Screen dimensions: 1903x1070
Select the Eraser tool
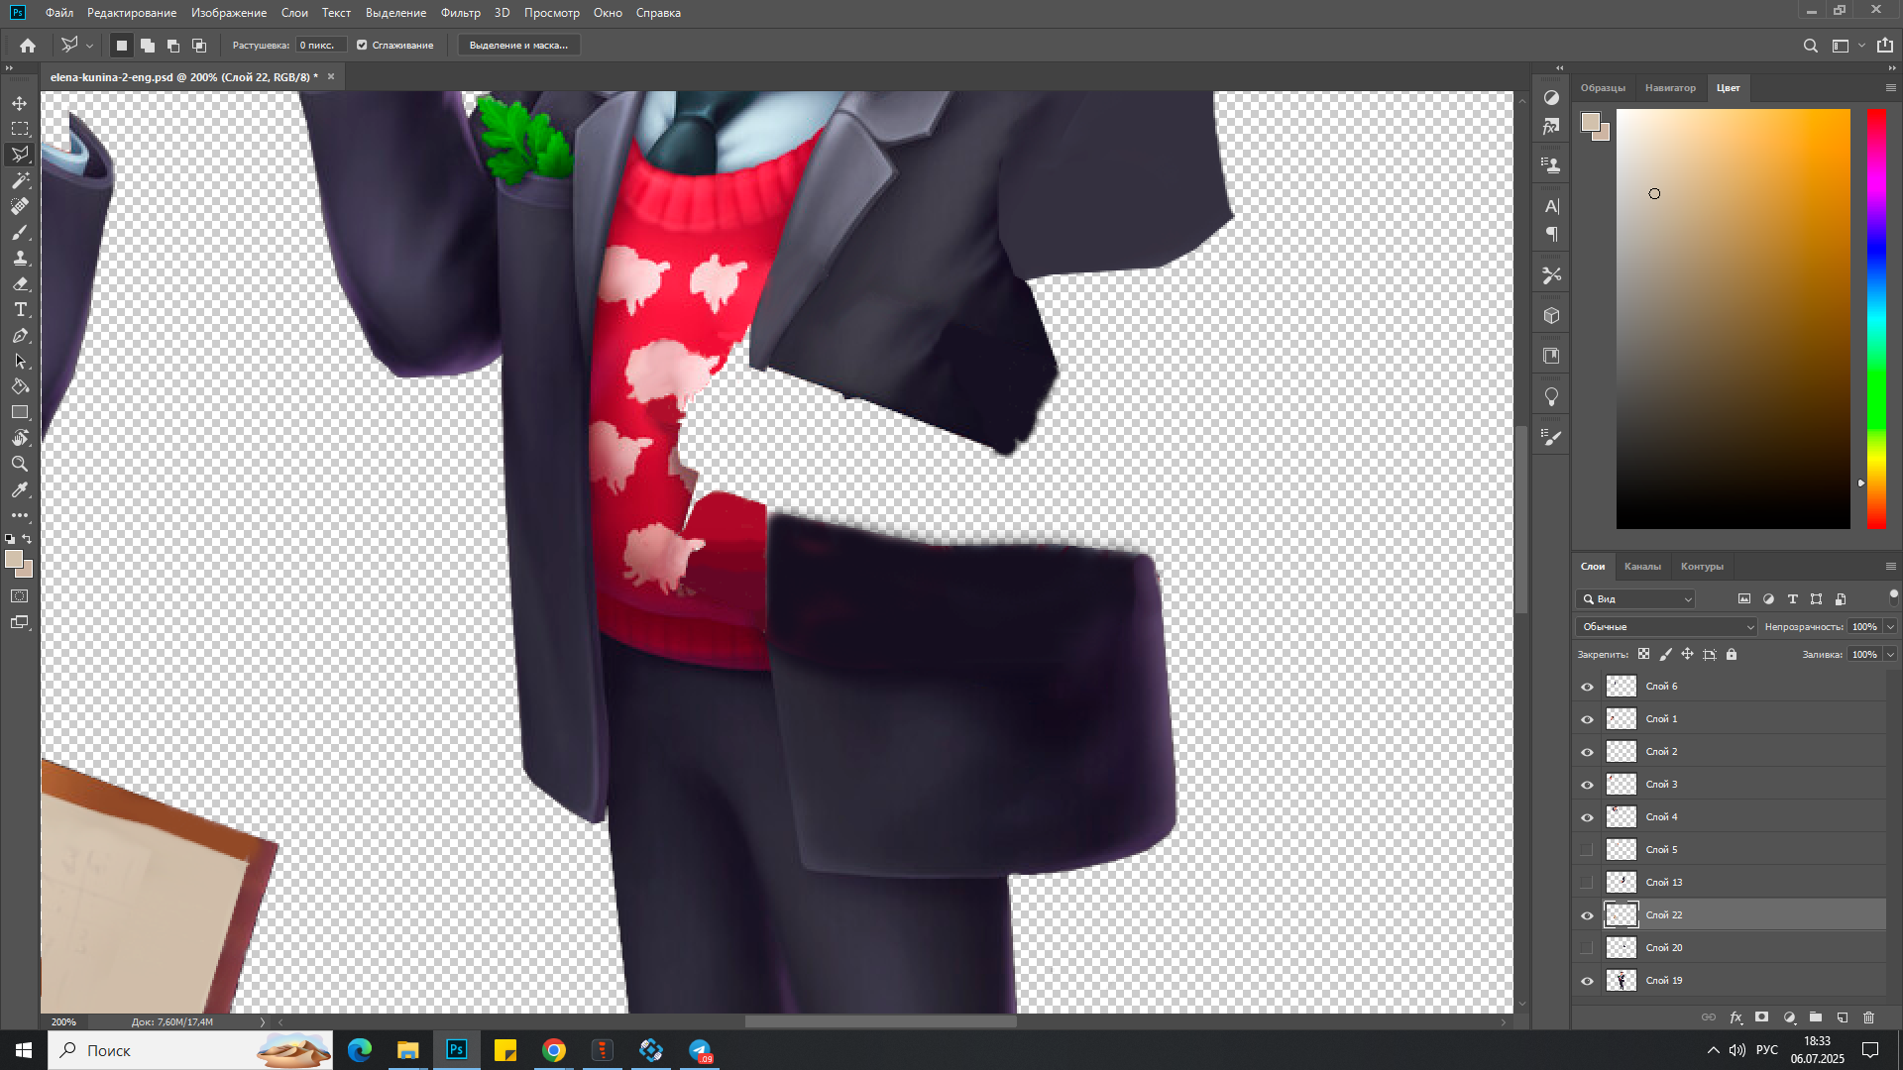(x=20, y=284)
